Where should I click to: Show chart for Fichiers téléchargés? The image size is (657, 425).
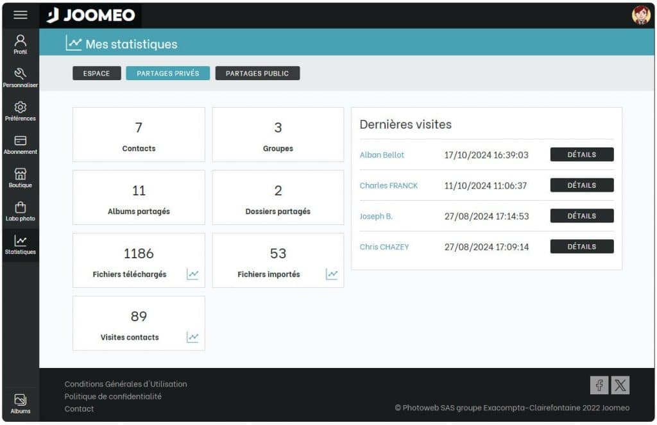pos(192,274)
